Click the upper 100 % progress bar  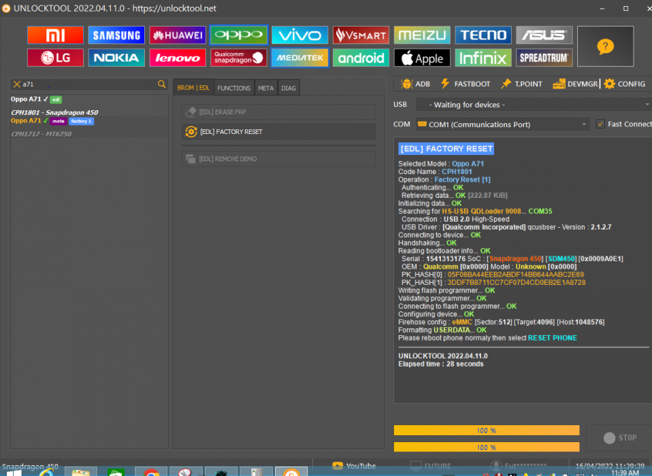point(487,430)
